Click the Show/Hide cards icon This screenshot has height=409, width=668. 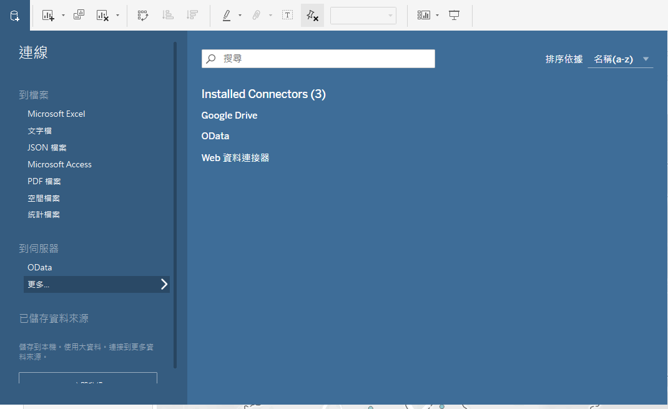[423, 16]
